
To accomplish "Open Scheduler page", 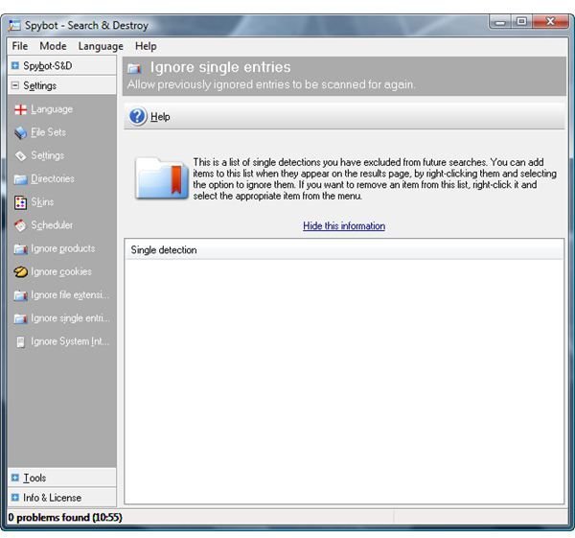I will pyautogui.click(x=52, y=225).
